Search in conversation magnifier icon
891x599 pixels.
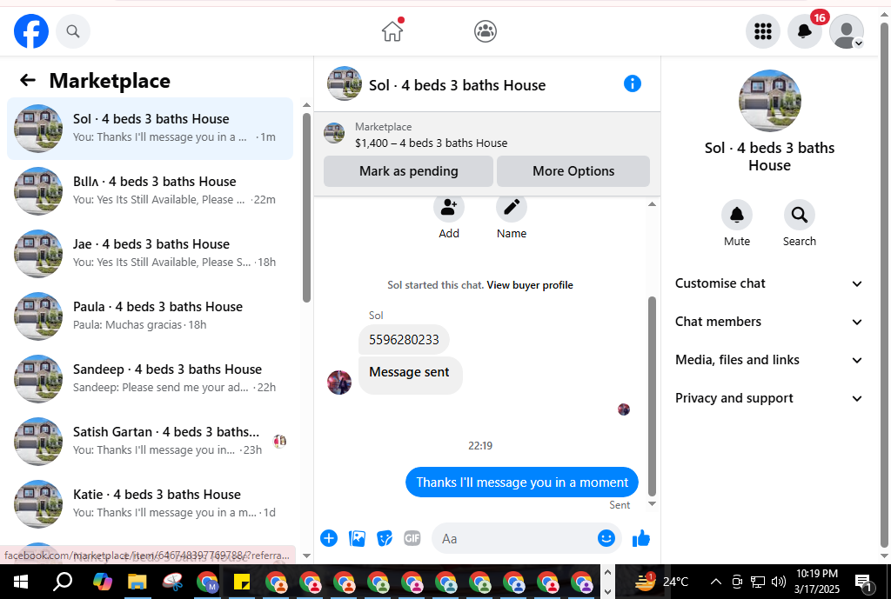pyautogui.click(x=800, y=216)
